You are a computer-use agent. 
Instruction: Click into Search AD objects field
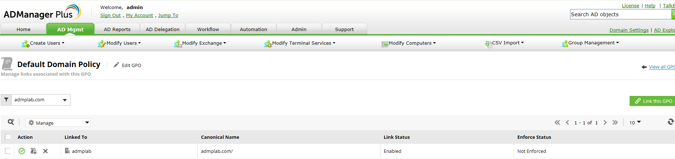coord(621,14)
